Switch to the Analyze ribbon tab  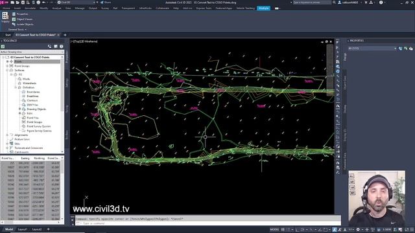56,8
